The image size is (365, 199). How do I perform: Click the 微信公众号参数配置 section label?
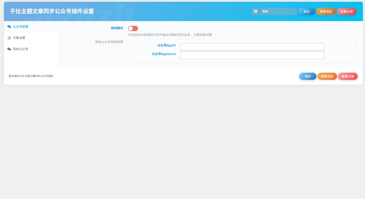(x=109, y=42)
